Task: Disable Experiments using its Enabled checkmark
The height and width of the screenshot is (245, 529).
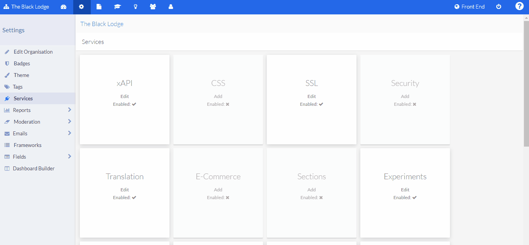Action: pos(415,197)
